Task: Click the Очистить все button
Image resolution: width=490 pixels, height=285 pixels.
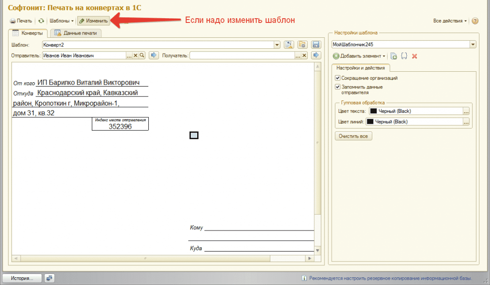Action: pos(354,136)
